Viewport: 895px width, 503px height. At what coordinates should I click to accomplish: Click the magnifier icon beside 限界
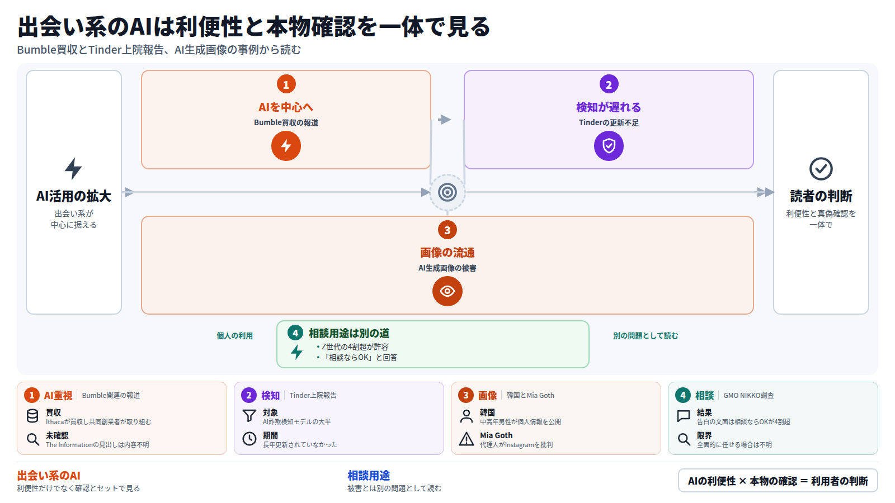[x=684, y=439]
